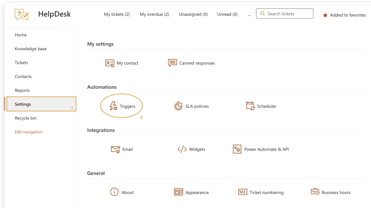Screen dimensions: 371x208
Task: Select Contacts in the sidebar
Action: [23, 77]
